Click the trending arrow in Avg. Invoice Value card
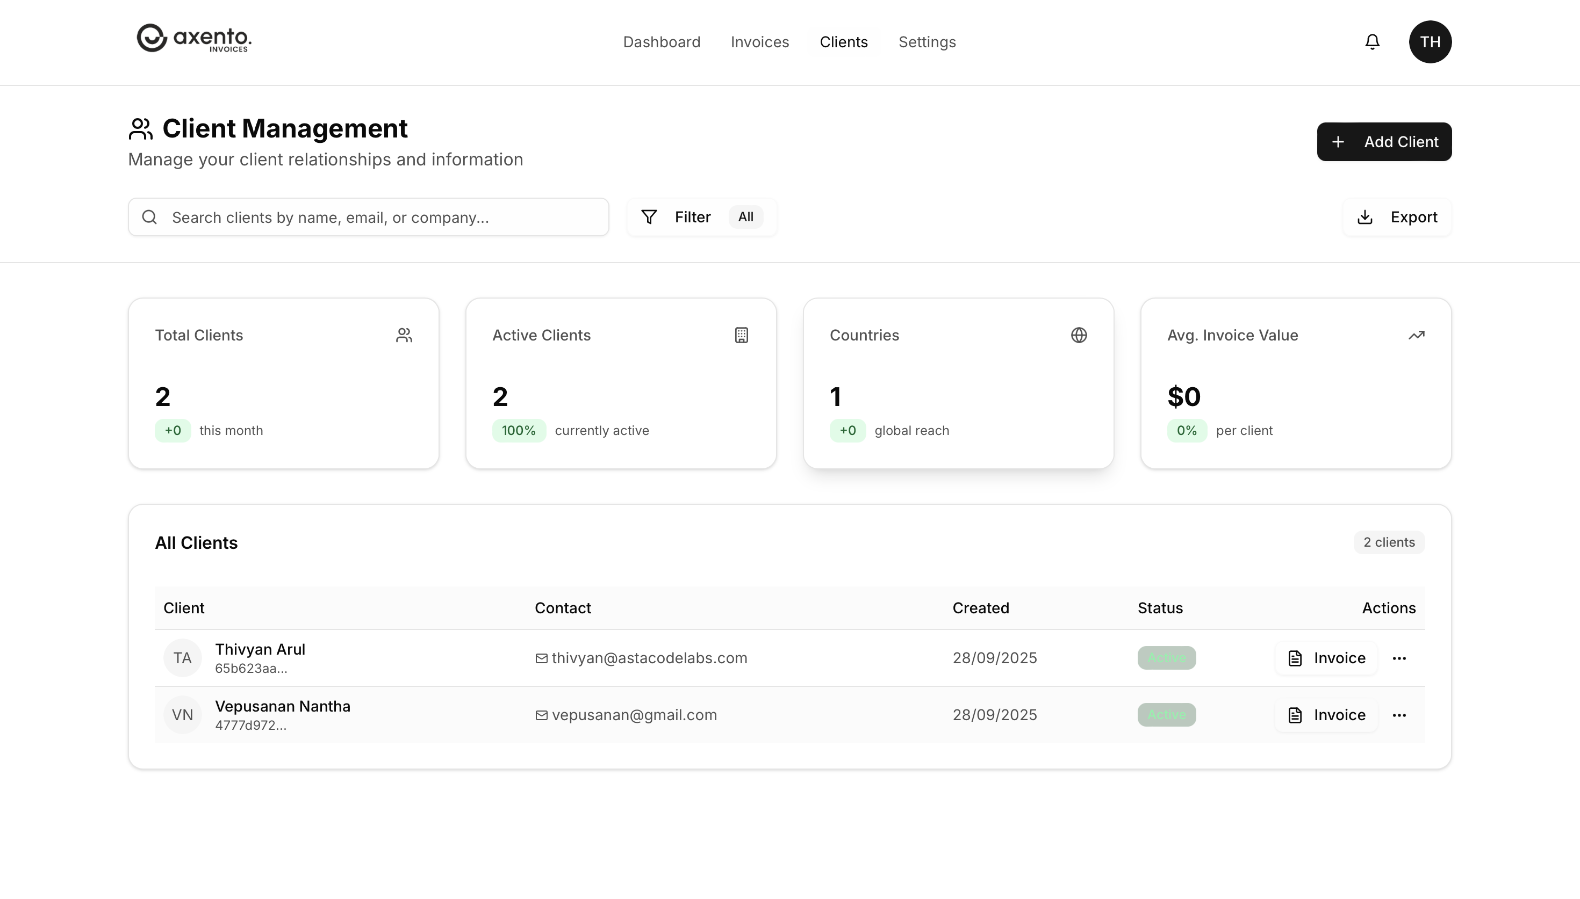1580x899 pixels. [x=1416, y=335]
